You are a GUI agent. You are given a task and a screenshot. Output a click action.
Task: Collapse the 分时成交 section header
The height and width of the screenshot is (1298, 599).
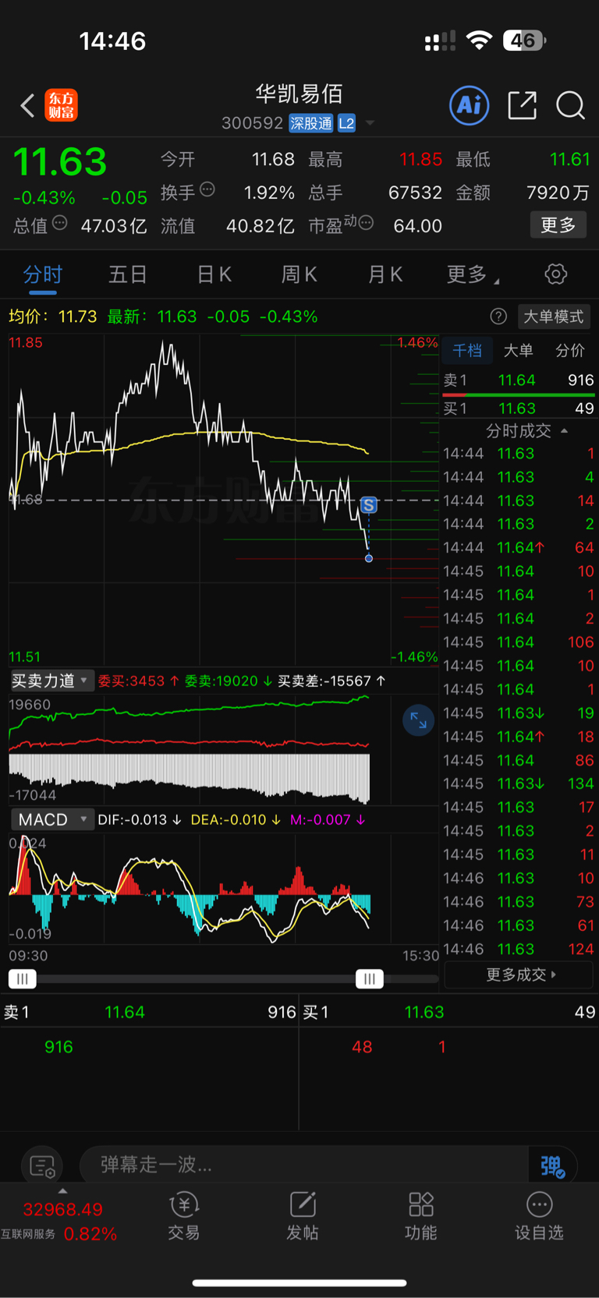[x=526, y=430]
